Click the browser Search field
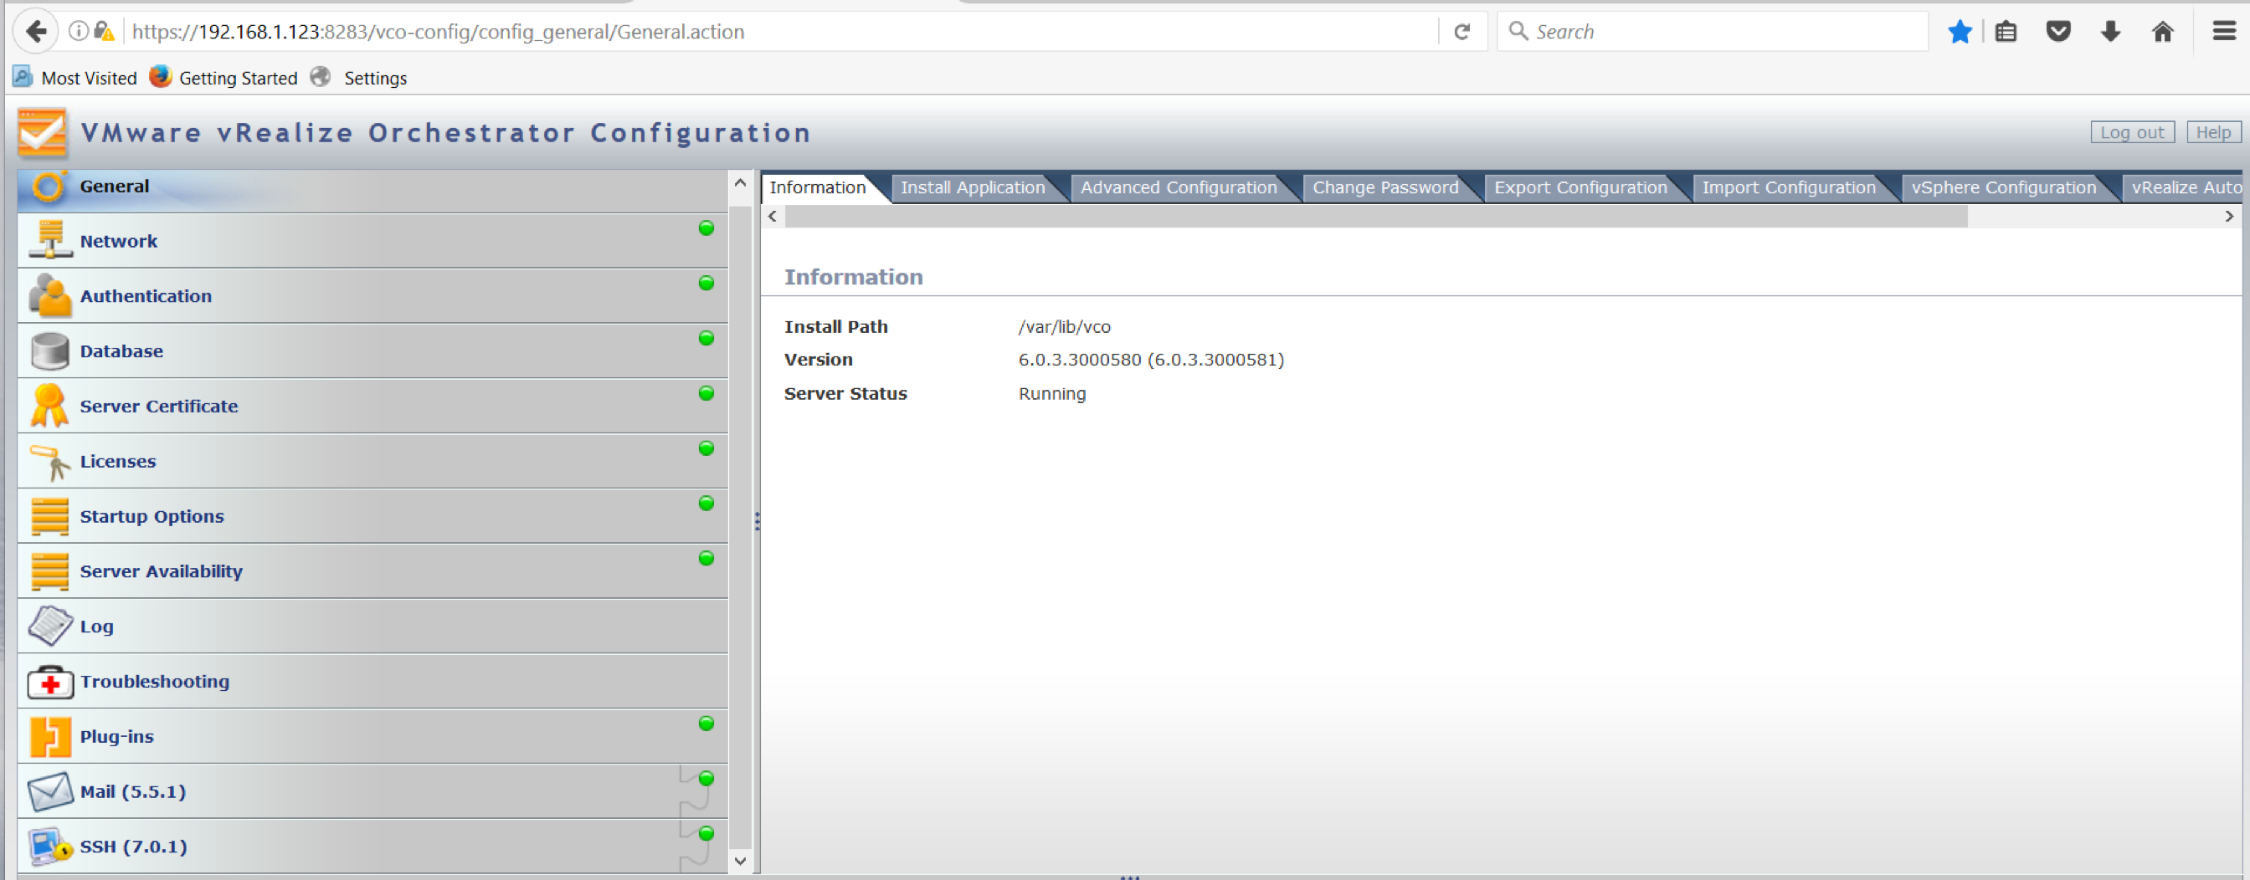Image resolution: width=2250 pixels, height=880 pixels. [1712, 33]
